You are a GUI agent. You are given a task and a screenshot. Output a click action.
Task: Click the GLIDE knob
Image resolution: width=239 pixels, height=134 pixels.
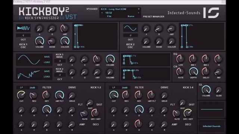[x=219, y=90]
